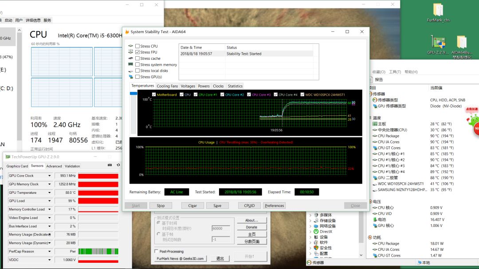Open PerfCap Reason sensor dropdown

click(x=49, y=251)
